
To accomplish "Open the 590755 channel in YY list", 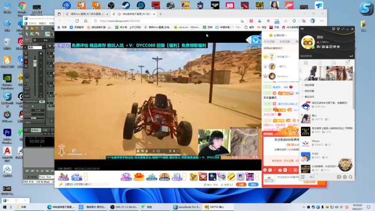I will point(326,119).
